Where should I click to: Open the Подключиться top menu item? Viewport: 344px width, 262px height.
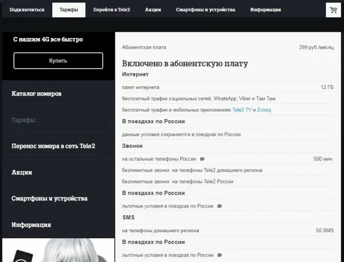coord(27,10)
